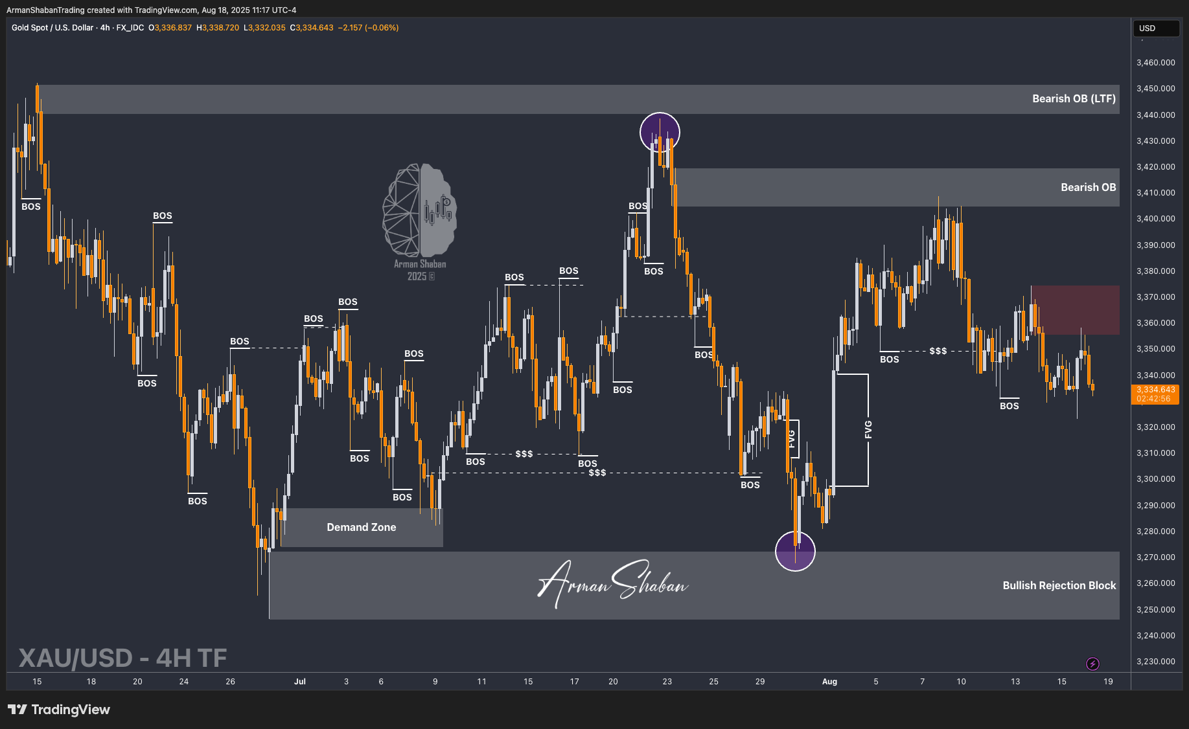This screenshot has height=729, width=1189.
Task: Click the date label 17 on time axis
Action: point(575,682)
